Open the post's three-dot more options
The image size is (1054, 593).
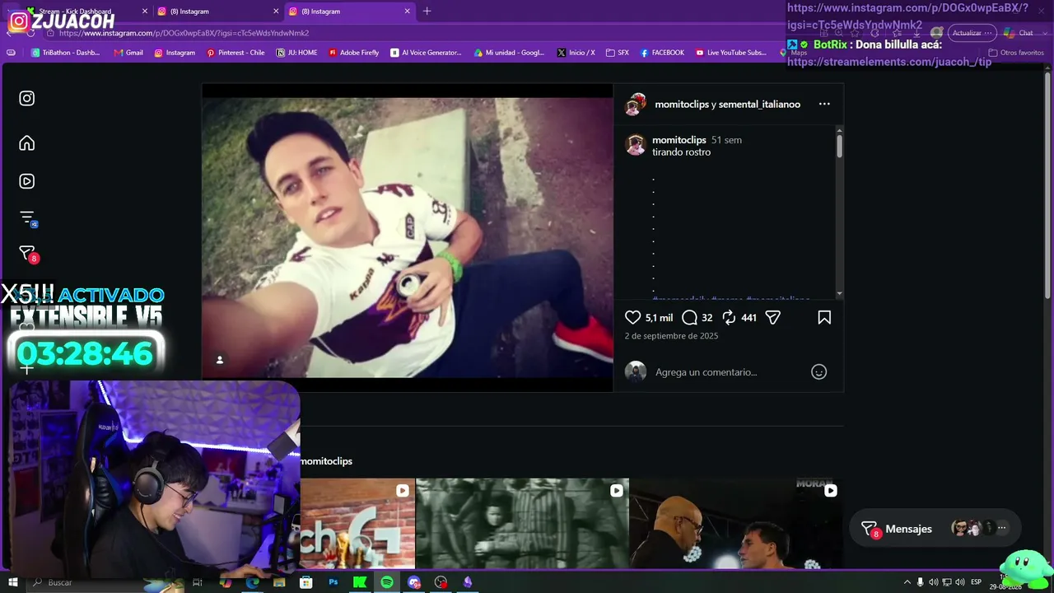(x=824, y=105)
